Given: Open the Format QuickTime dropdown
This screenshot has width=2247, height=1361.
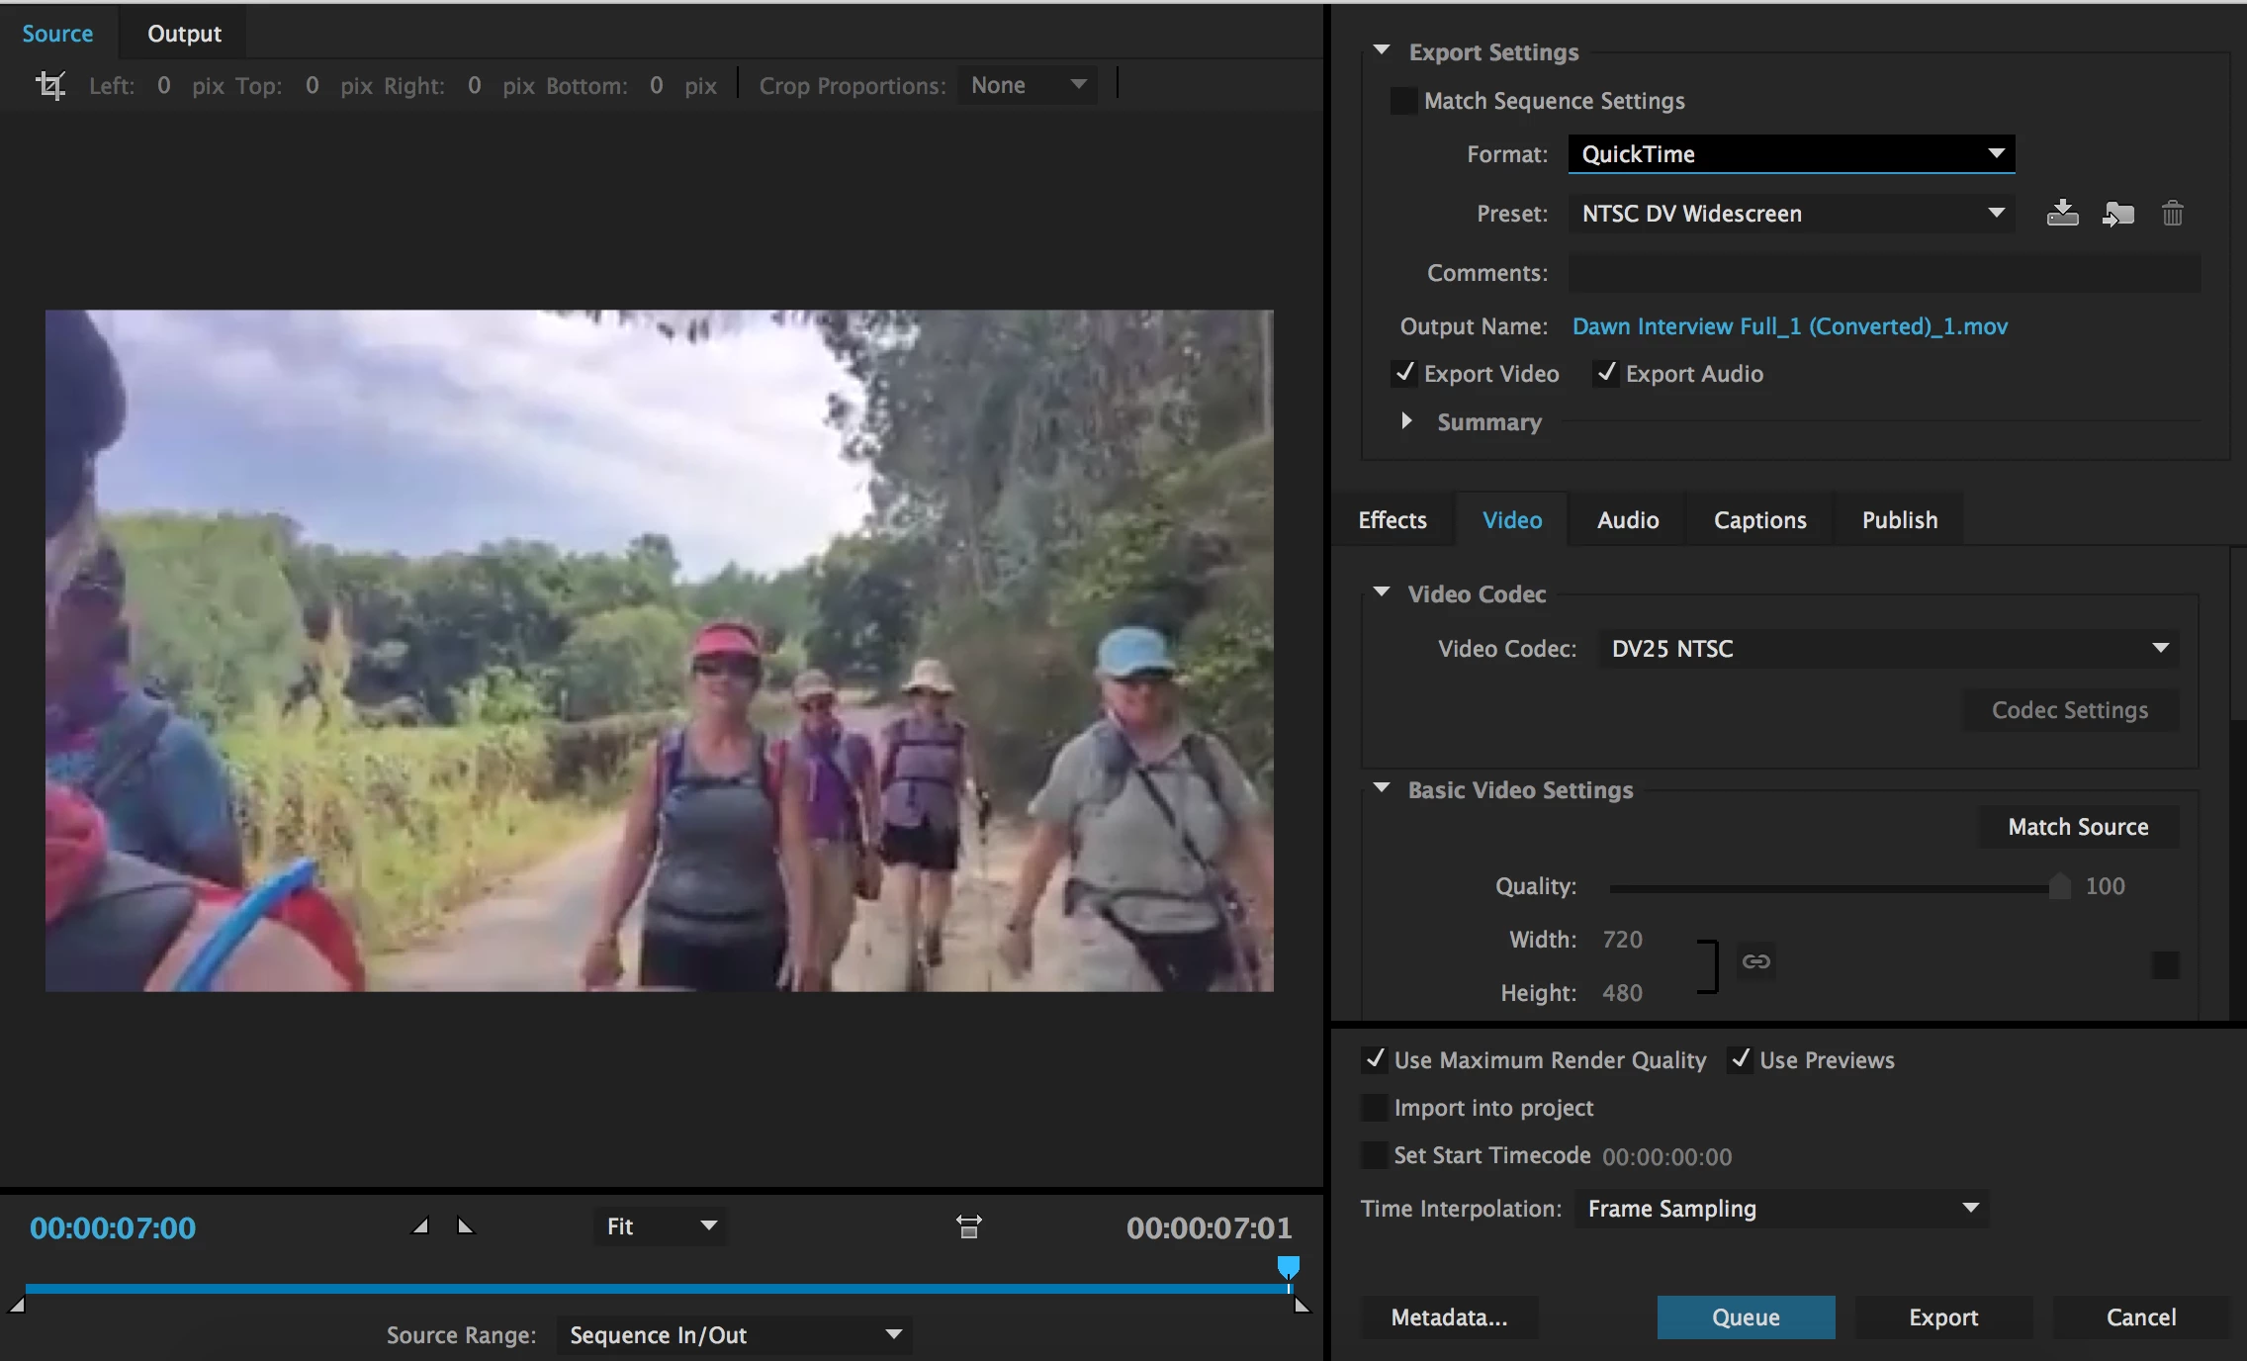Looking at the screenshot, I should click(1791, 154).
